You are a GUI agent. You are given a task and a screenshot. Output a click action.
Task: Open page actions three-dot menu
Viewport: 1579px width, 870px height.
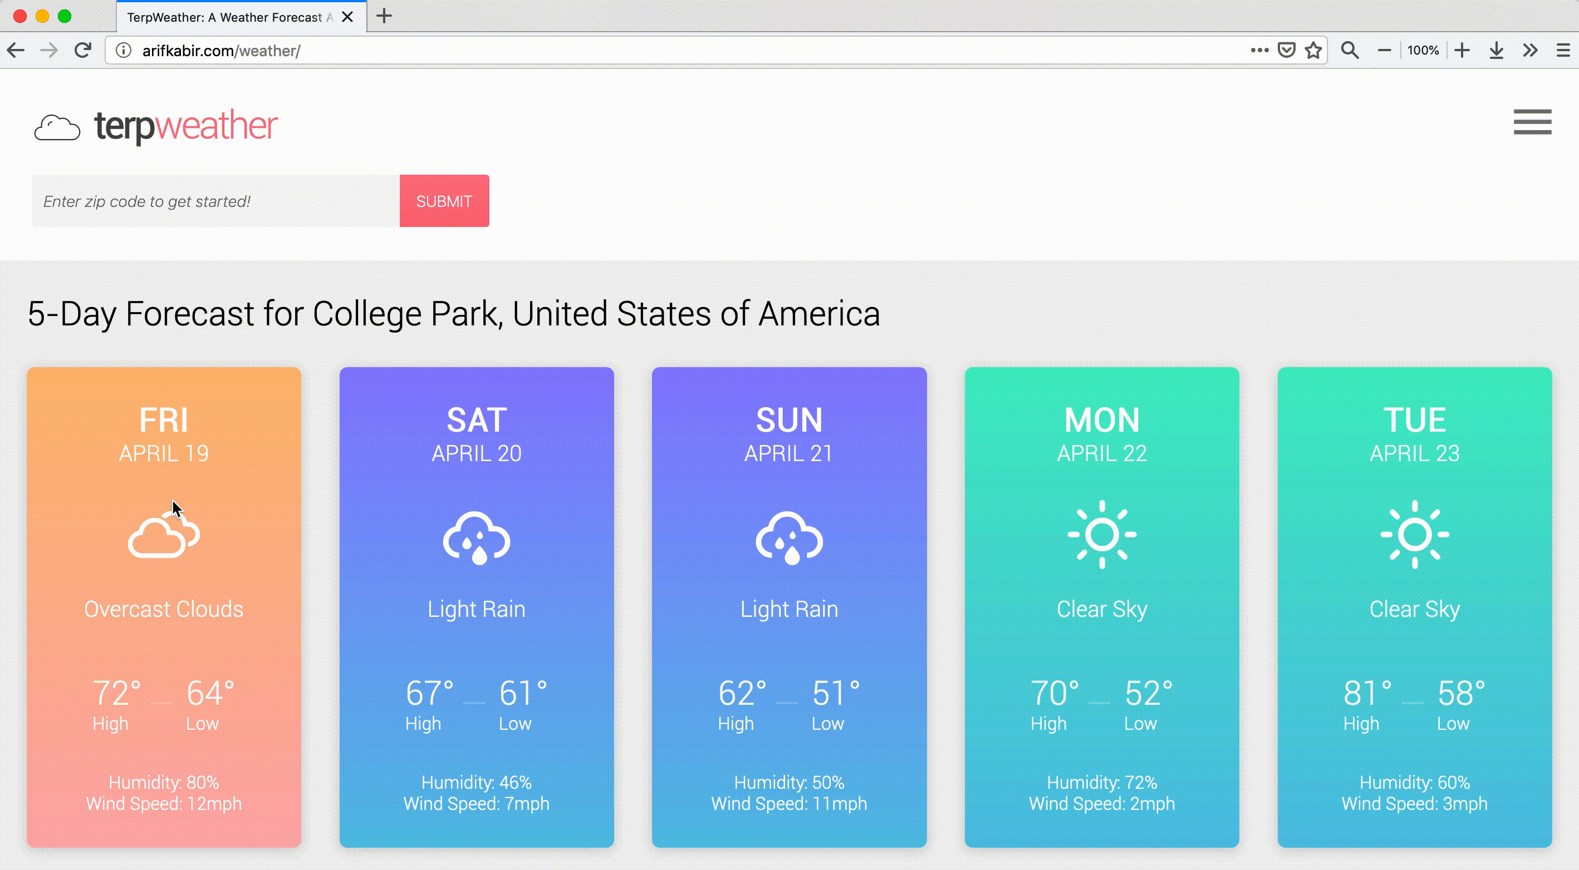point(1259,50)
